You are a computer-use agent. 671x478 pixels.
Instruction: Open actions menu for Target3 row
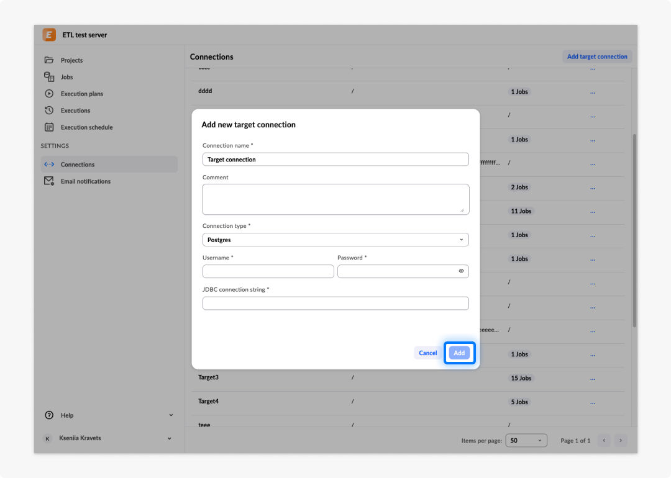tap(593, 379)
